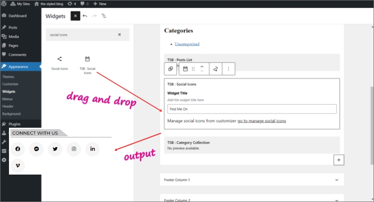Image resolution: width=374 pixels, height=202 pixels.
Task: Click the undo arrow in Widgets header
Action: [x=85, y=16]
